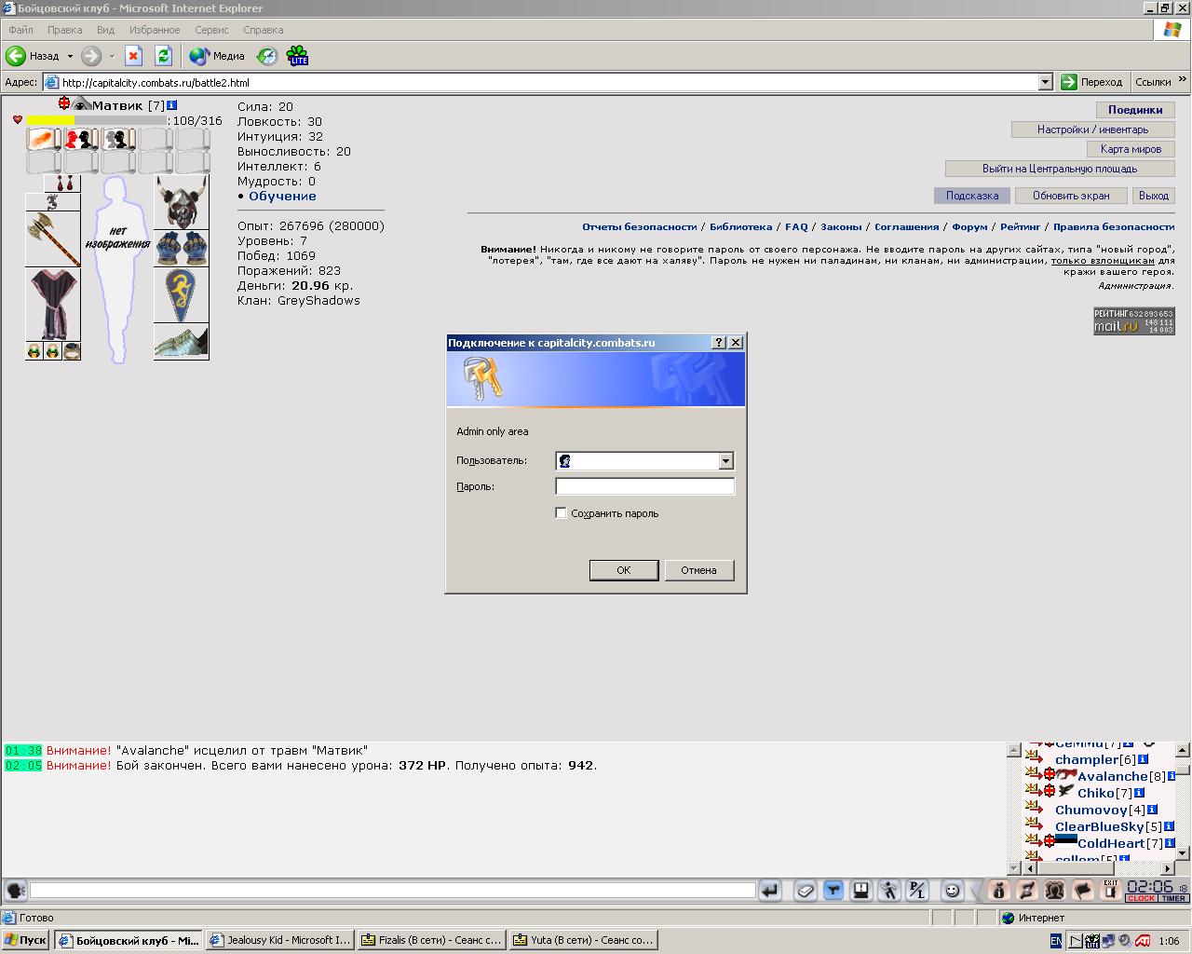Screen dimensions: 1192x954
Task: Click Выйти на Центральную площадь button
Action: coord(1060,169)
